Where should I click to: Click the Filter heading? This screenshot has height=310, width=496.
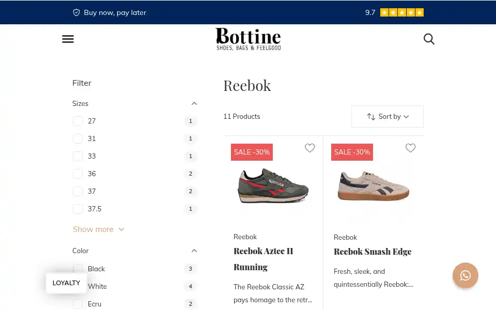pyautogui.click(x=82, y=83)
